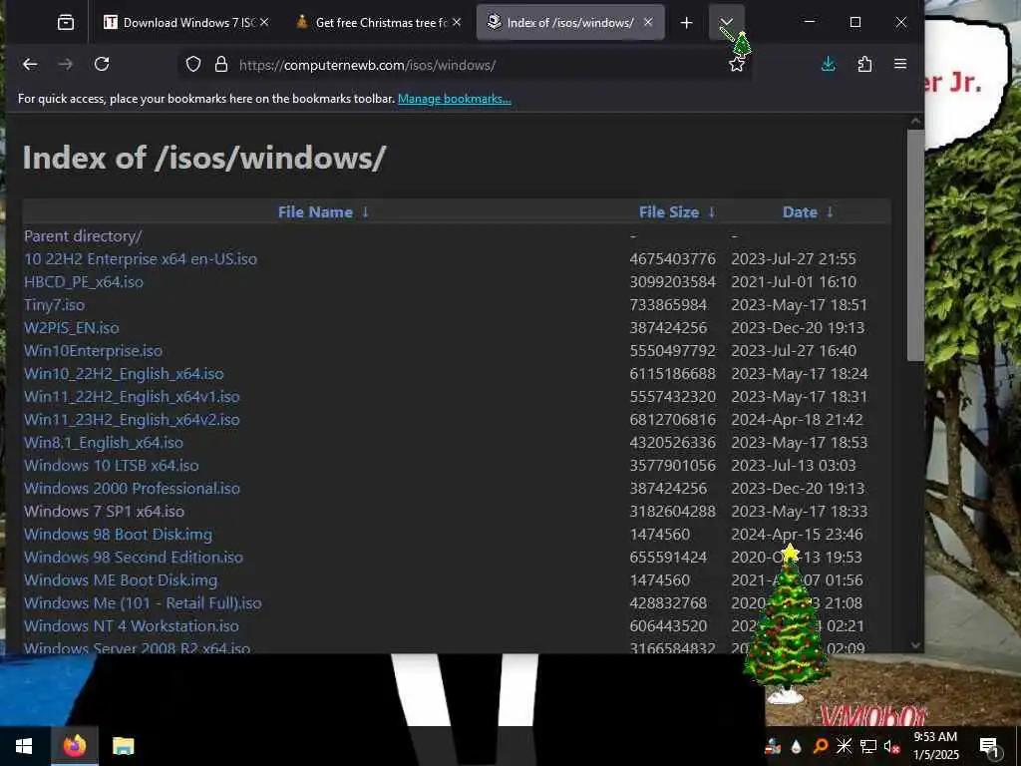Switch to the Download Windows 7 ISO tab
Viewport: 1021px width, 766px height.
[x=185, y=23]
